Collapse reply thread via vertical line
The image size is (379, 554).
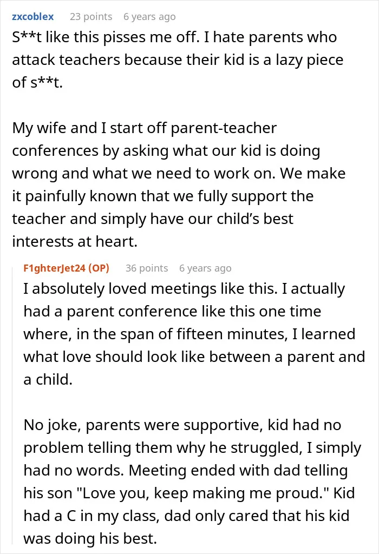pyautogui.click(x=14, y=403)
